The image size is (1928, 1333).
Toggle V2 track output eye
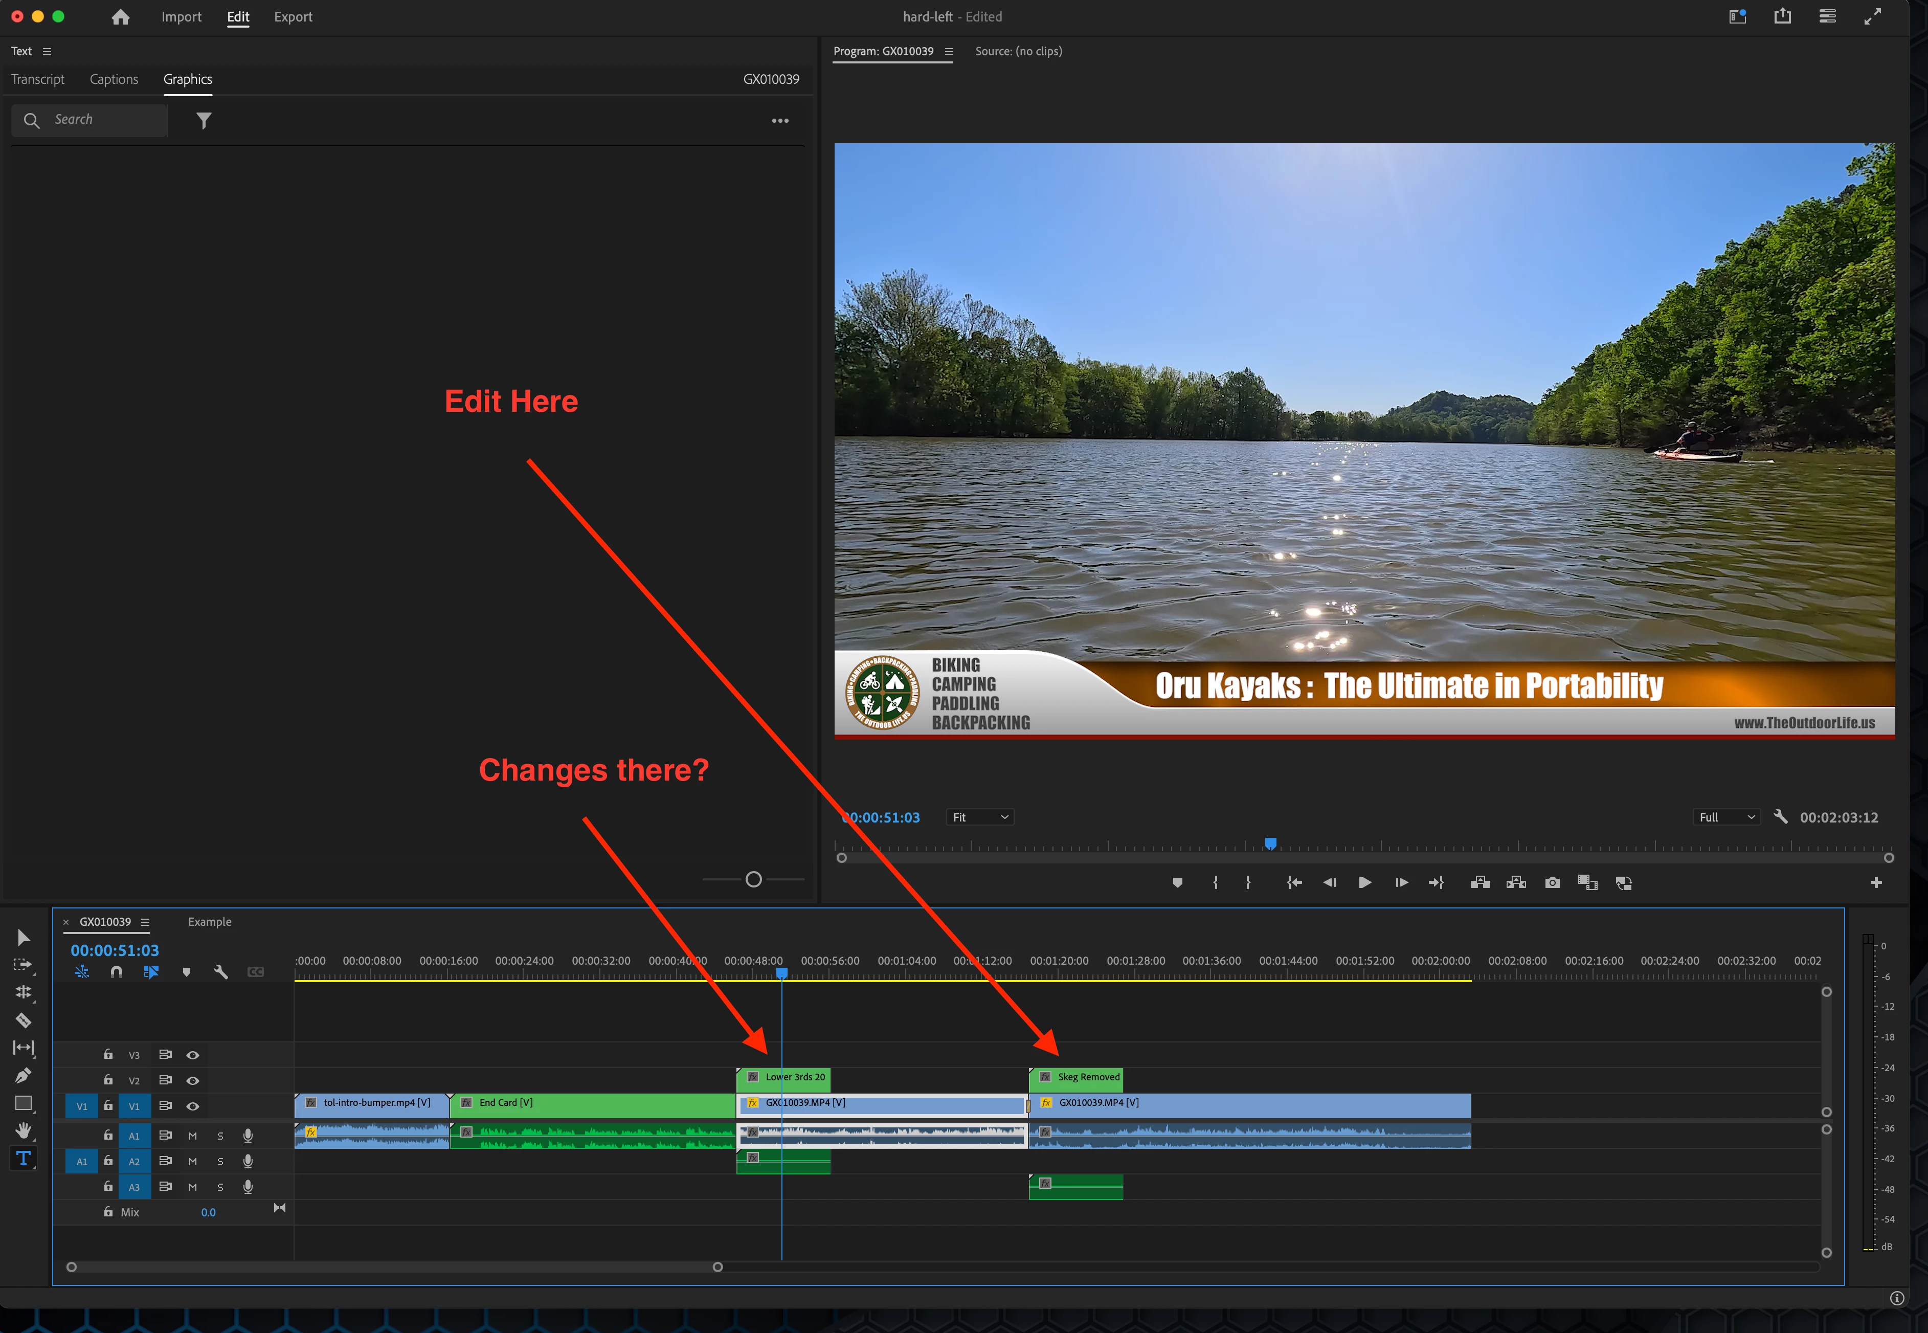pyautogui.click(x=193, y=1081)
